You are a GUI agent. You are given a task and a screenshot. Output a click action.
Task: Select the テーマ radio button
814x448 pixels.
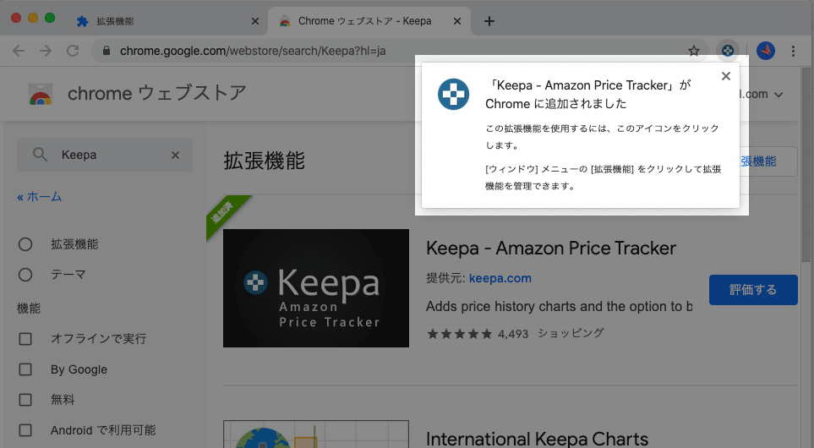[x=25, y=275]
